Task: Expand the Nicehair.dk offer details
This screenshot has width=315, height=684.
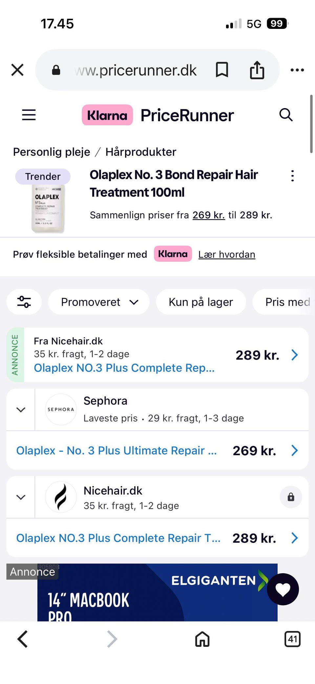Action: 21,497
